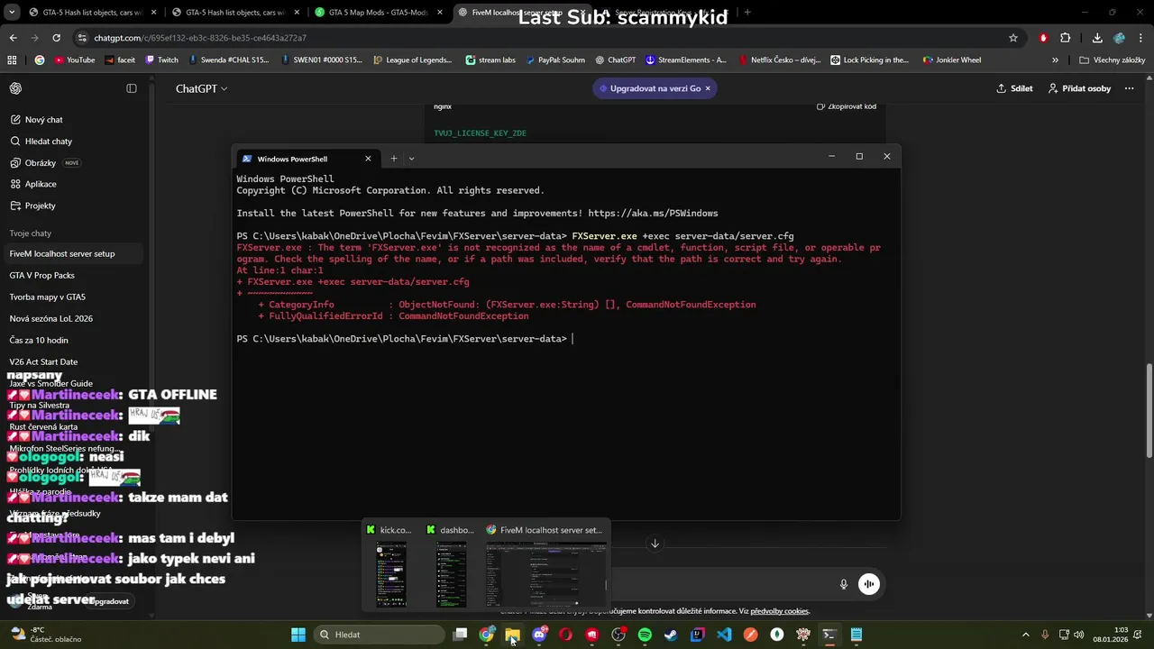1154x649 pixels.
Task: Collapse the ChatGPT sidebar panel
Action: coord(132,88)
